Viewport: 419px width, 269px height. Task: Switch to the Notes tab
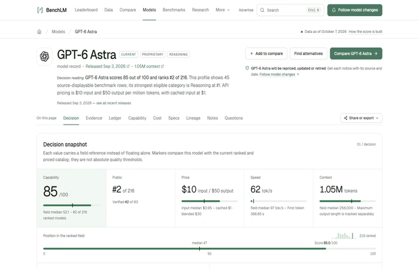[212, 118]
